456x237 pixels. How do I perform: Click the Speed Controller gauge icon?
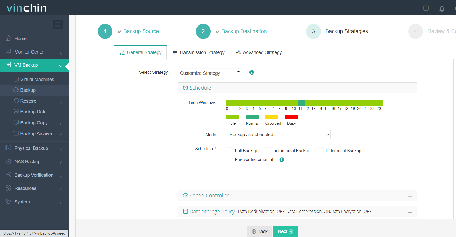click(186, 195)
